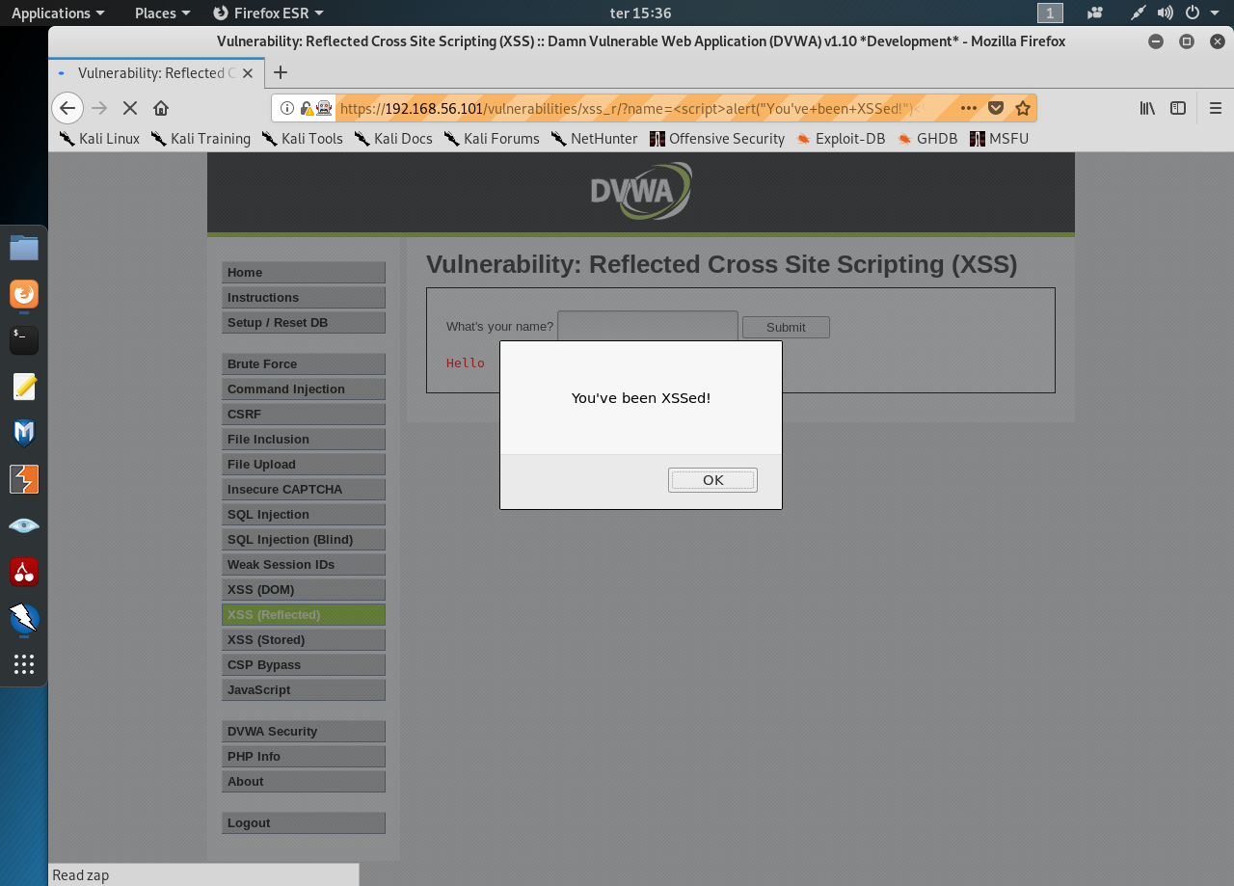Open Instructions in DVWA menu

coord(304,297)
